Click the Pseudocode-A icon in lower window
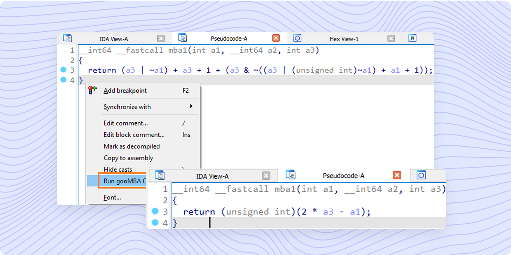Screen dimensions: 511x255 coord(290,174)
